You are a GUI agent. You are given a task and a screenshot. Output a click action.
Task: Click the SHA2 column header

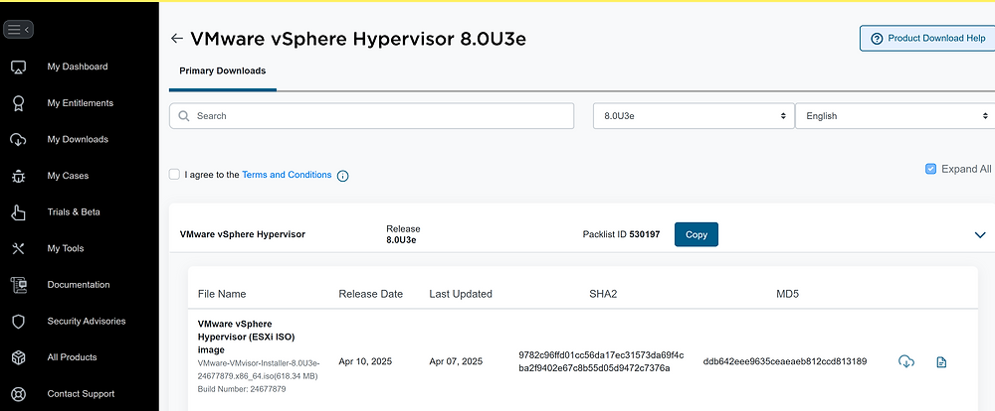(x=603, y=294)
